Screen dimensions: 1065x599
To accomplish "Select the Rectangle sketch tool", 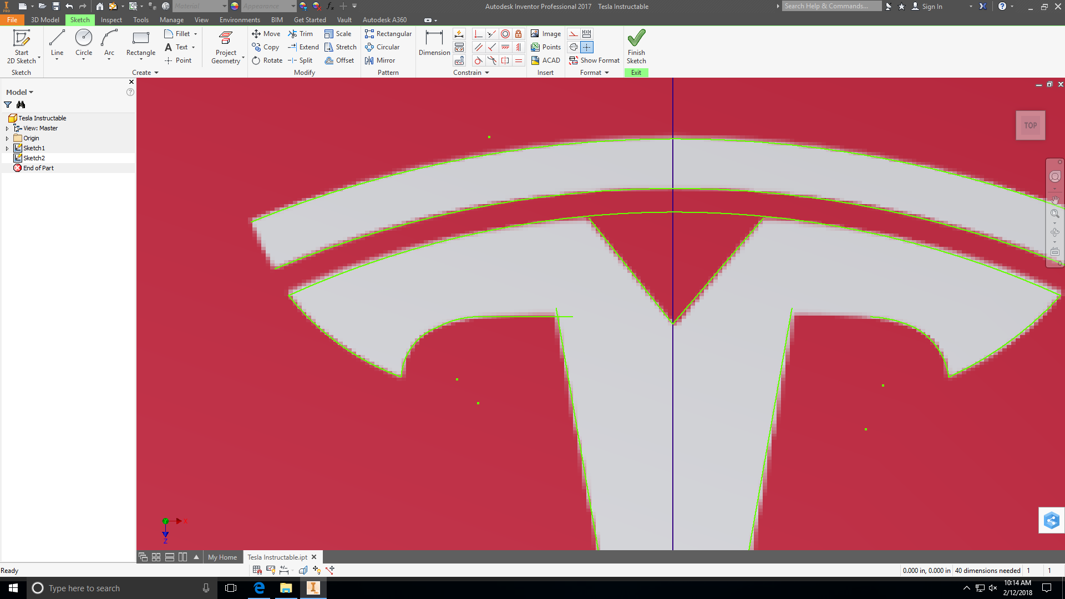I will [x=141, y=43].
